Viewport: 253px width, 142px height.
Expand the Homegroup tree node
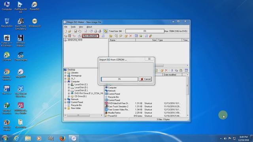65,76
